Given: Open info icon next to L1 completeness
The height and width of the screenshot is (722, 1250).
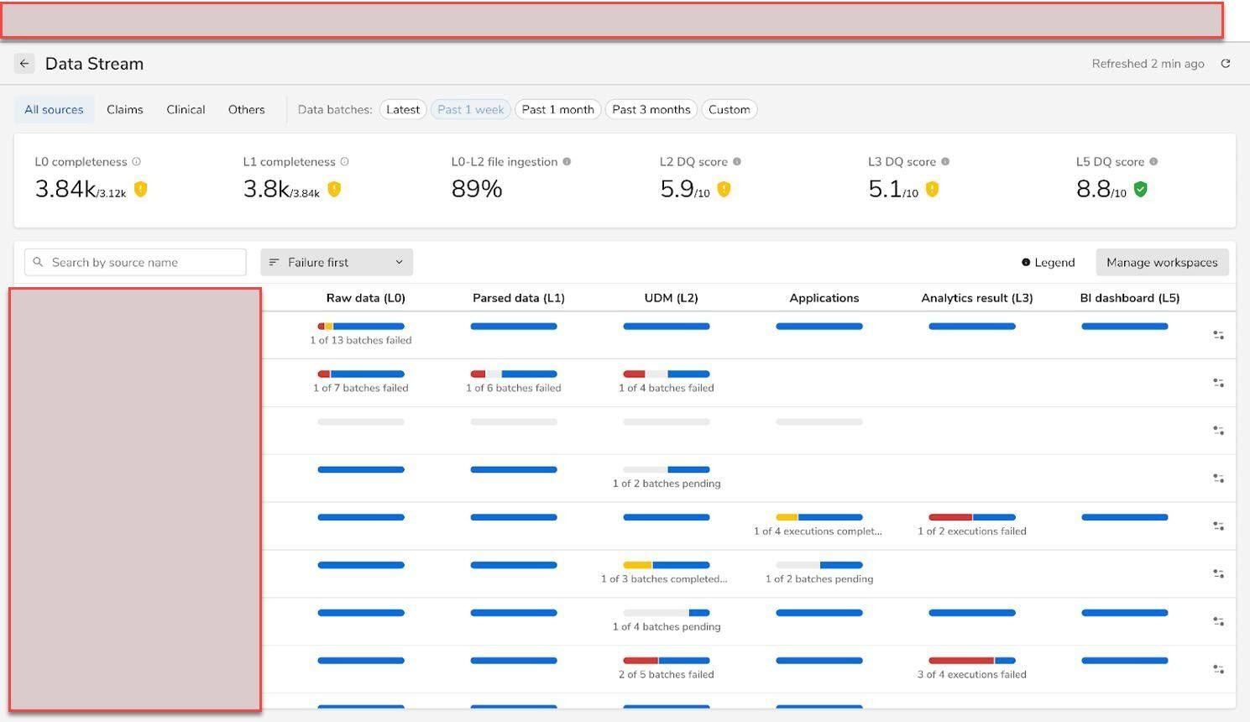Looking at the screenshot, I should tap(344, 162).
